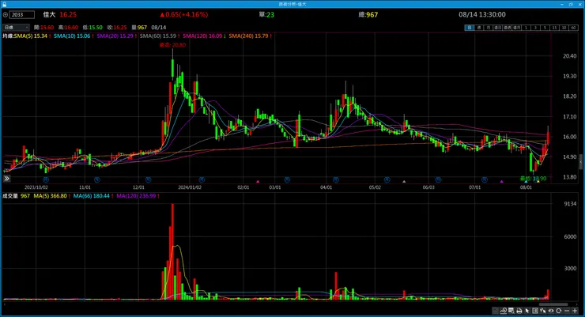The image size is (585, 317).
Task: Click the adjusted weekly 還週 button
Action: click(x=508, y=28)
